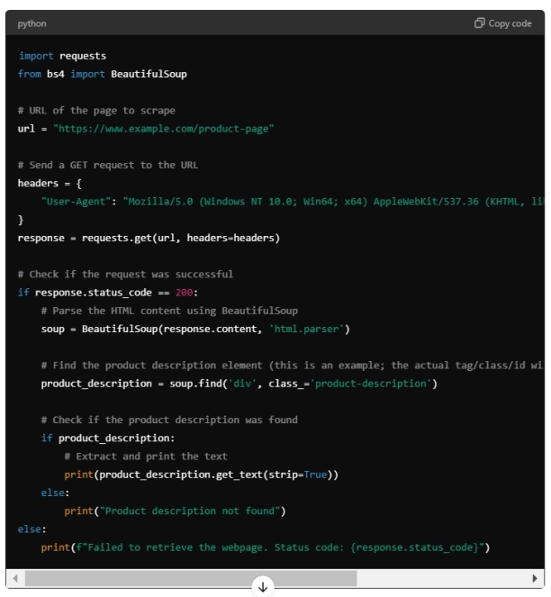551x597 pixels.
Task: Click the requests.get response assignment line
Action: 149,238
